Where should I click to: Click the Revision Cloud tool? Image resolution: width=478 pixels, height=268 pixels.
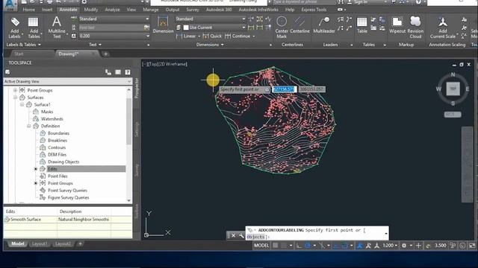point(415,28)
